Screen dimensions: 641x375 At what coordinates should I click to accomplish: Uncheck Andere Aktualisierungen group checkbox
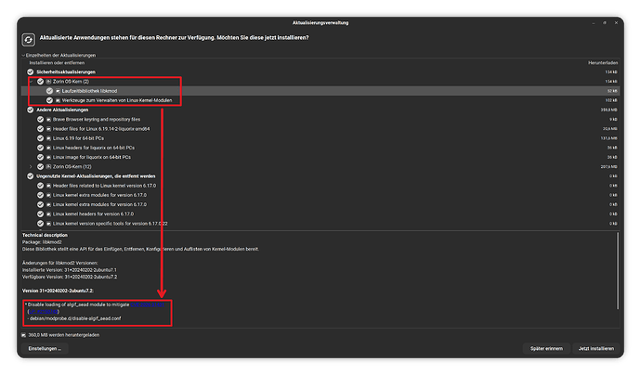[x=31, y=110]
